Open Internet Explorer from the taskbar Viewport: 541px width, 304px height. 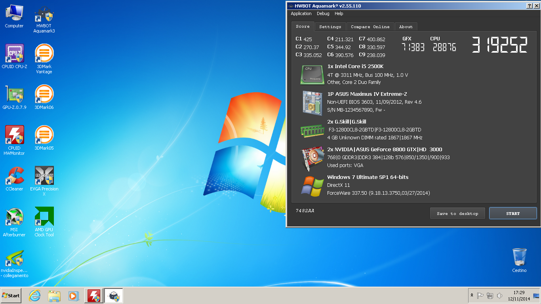pyautogui.click(x=35, y=296)
